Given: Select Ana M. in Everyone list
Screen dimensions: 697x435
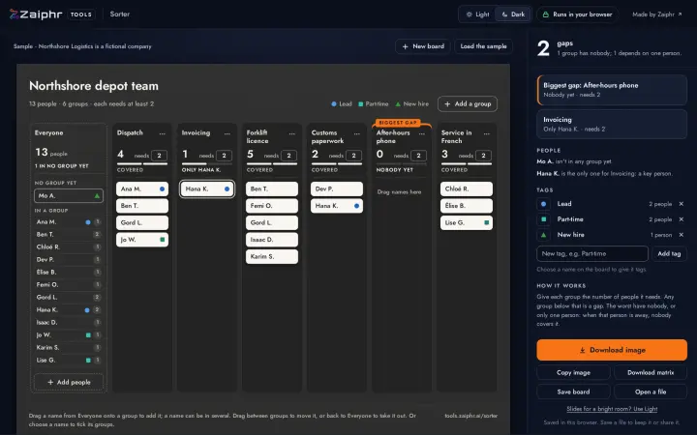Looking at the screenshot, I should point(69,222).
